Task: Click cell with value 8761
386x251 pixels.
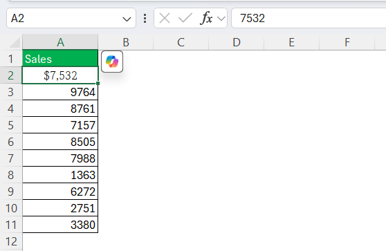Action: [60, 109]
